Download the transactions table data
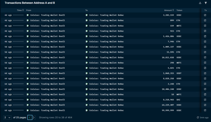The width and height of the screenshot is (211, 122). (200, 3)
